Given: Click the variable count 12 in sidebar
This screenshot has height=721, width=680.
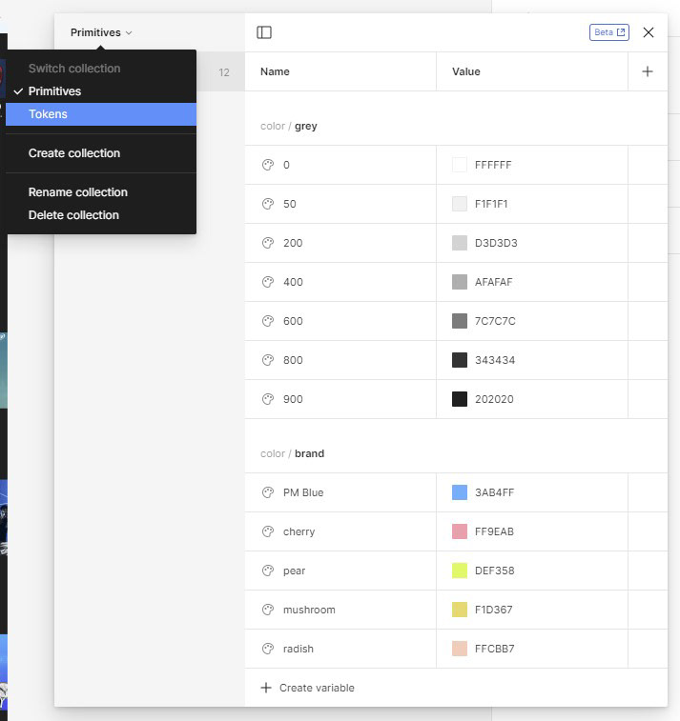Looking at the screenshot, I should [x=224, y=72].
